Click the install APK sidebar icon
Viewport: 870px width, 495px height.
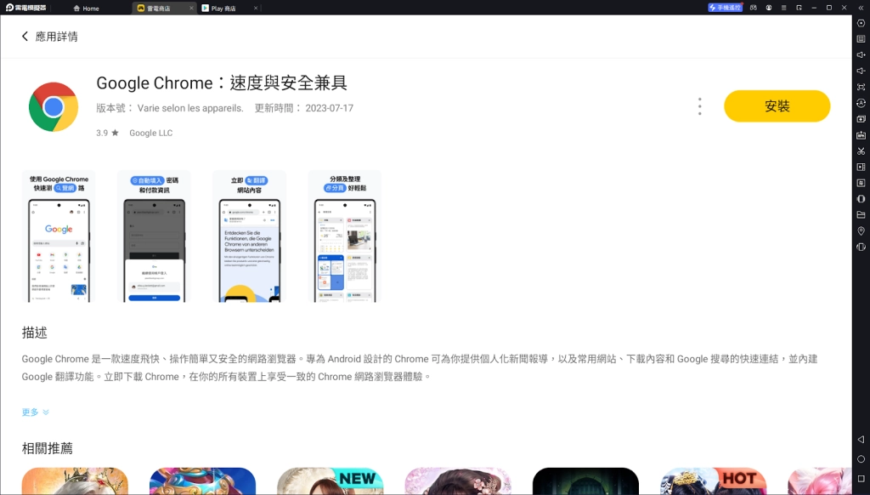(862, 135)
